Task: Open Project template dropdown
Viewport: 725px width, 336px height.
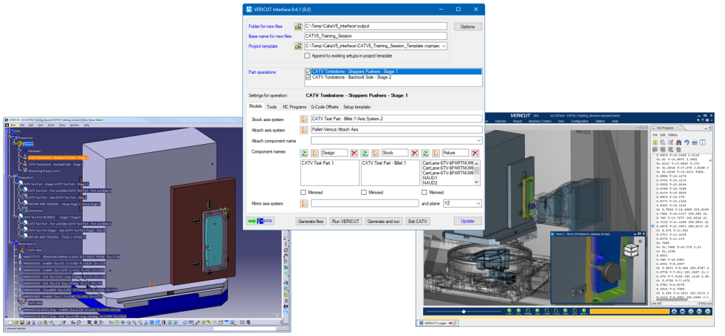Action: point(444,47)
